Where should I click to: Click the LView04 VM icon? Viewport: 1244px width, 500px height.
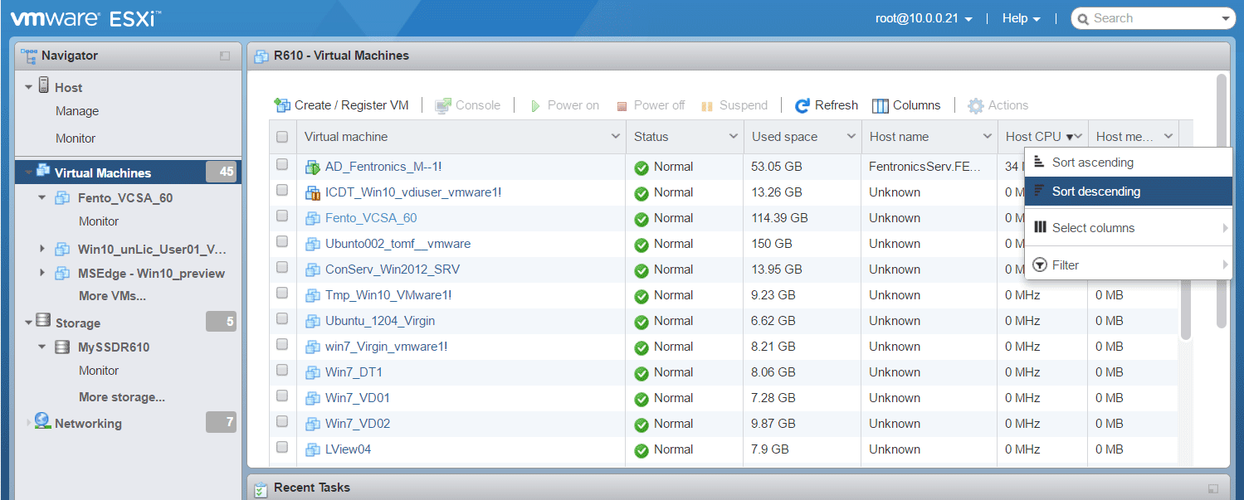click(313, 450)
